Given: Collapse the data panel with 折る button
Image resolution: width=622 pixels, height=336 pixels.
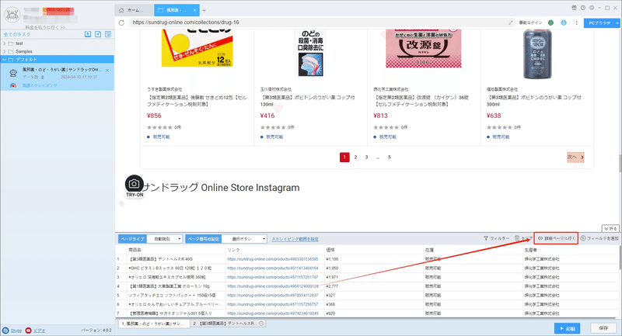Looking at the screenshot, I should click(x=610, y=229).
